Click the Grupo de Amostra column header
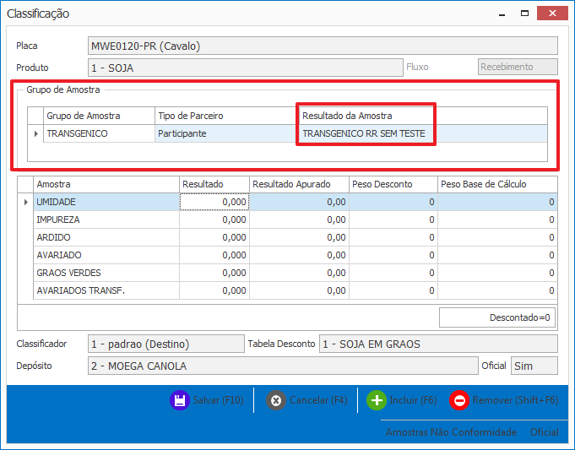The image size is (575, 450). pos(99,116)
